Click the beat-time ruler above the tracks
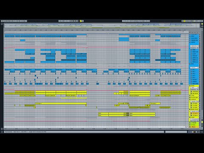 (96, 30)
